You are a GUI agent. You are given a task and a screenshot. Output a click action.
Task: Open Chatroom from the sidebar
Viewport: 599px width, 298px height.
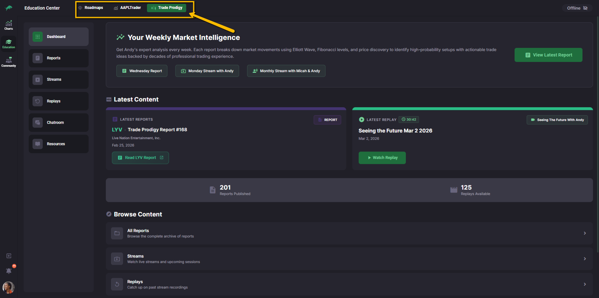59,123
